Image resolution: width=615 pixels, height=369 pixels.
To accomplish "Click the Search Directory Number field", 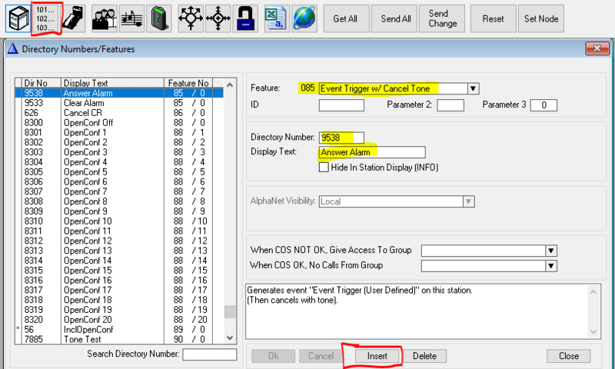I will tap(209, 354).
